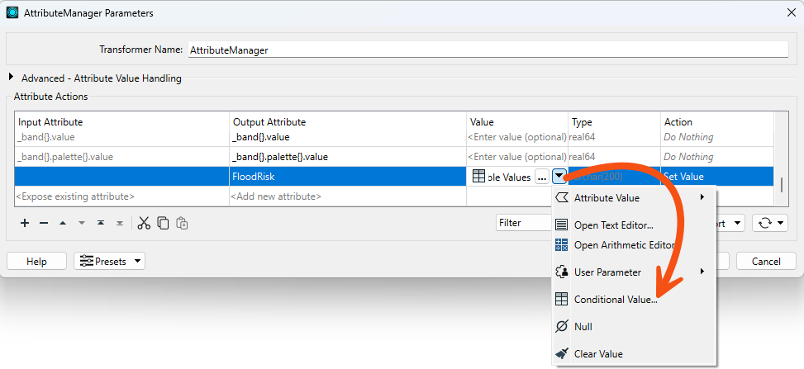Viewport: 804px width, 369px height.
Task: Click the Cancel button
Action: click(x=766, y=262)
